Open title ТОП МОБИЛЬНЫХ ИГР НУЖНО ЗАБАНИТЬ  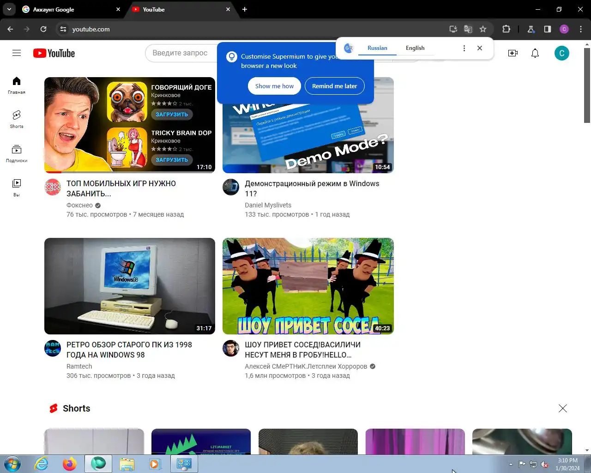pos(121,188)
